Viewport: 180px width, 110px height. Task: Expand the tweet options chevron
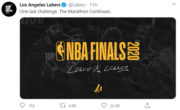click(174, 4)
